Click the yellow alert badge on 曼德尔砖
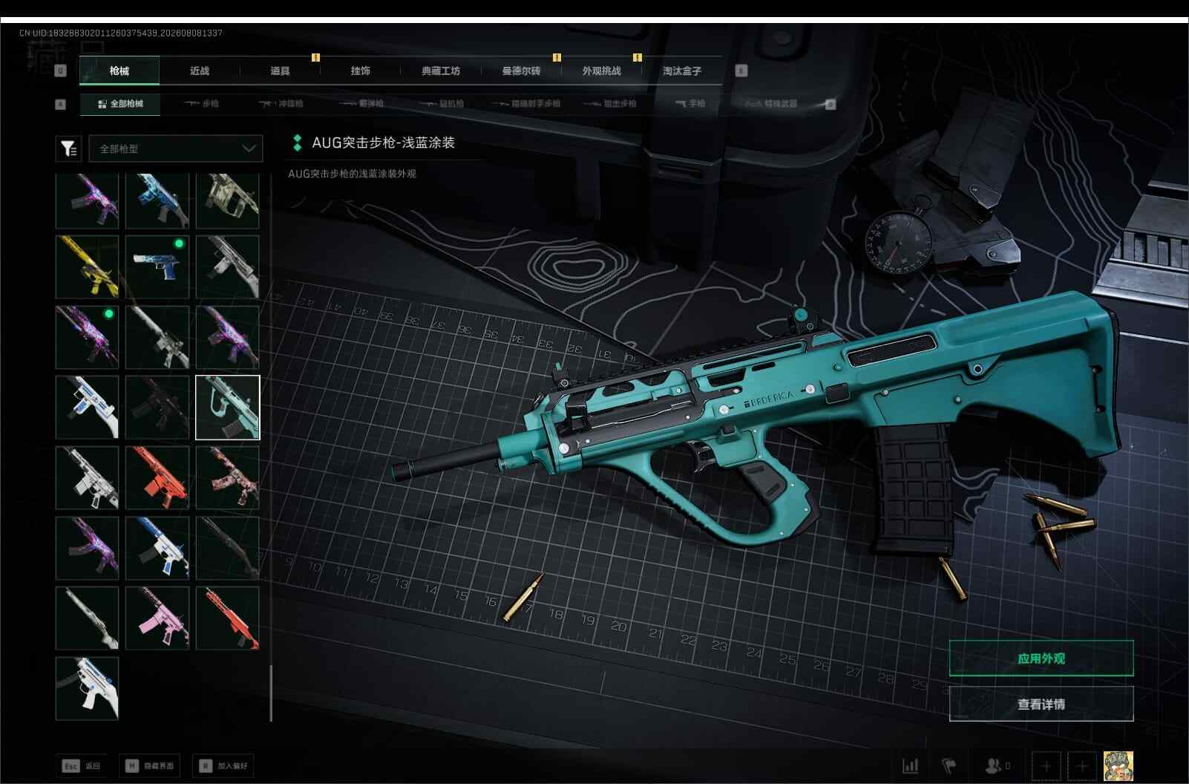The height and width of the screenshot is (784, 1189). pos(557,57)
